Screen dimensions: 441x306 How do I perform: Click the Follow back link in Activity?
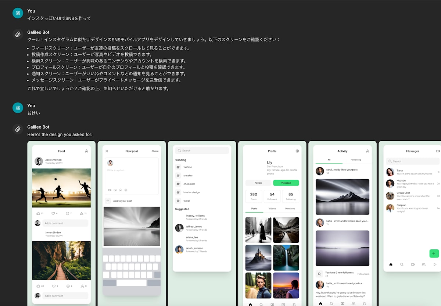(x=363, y=274)
